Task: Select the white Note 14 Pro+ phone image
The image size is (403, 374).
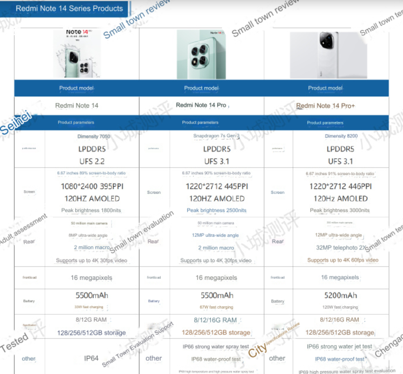Action: pos(328,55)
